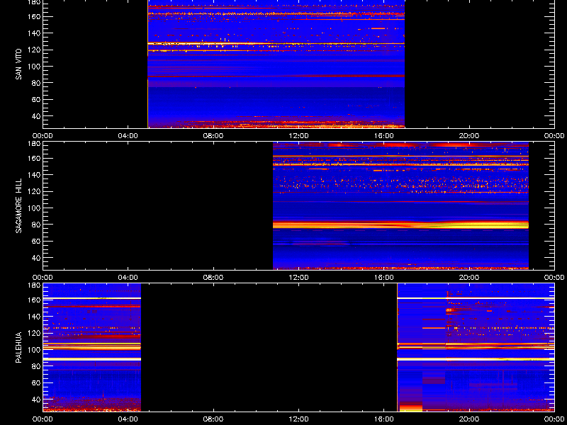Click the bright 127 MHz line in San Vito spectrogram
Viewport: 567px width, 425px height.
click(x=276, y=44)
